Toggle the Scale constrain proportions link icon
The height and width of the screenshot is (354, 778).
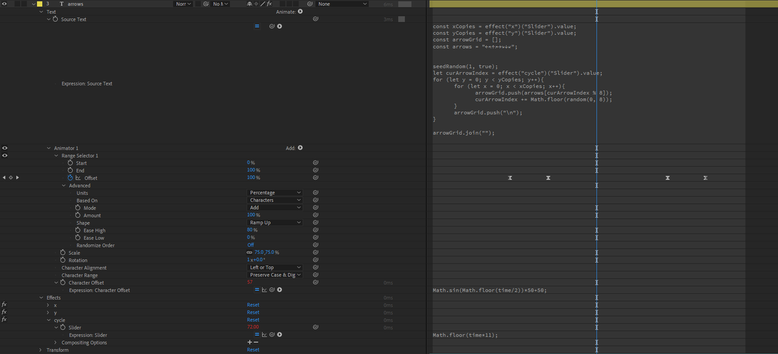[250, 252]
